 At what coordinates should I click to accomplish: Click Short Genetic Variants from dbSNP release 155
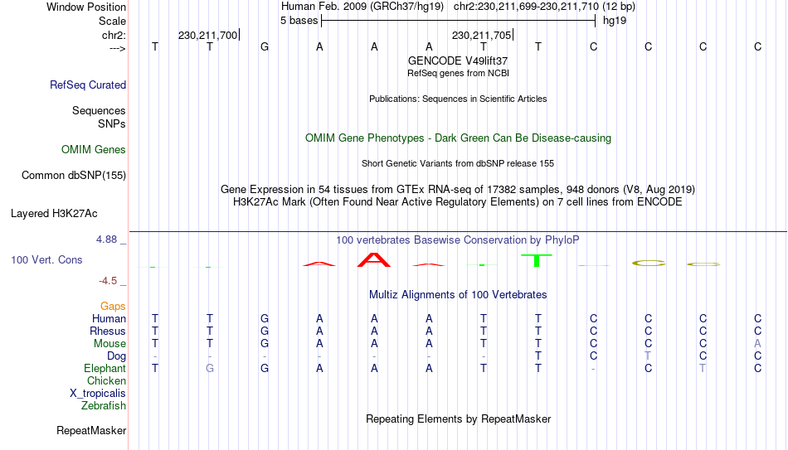tap(458, 164)
